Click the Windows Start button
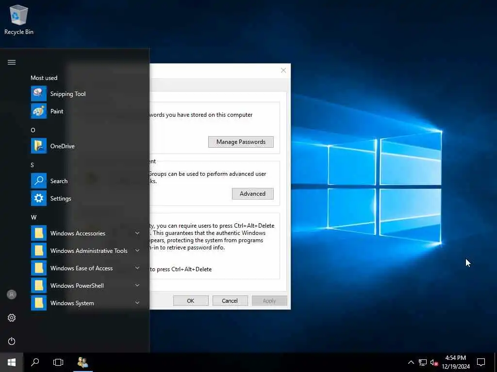This screenshot has width=497, height=372. [x=12, y=362]
